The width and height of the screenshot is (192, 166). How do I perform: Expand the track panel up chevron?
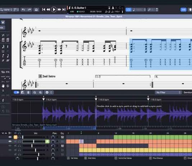pos(6,133)
